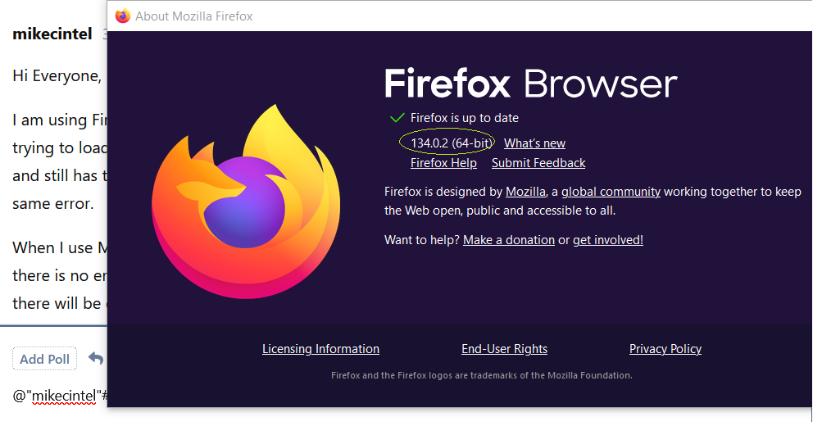The image size is (822, 426).
Task: Follow the global community link
Action: (x=611, y=192)
